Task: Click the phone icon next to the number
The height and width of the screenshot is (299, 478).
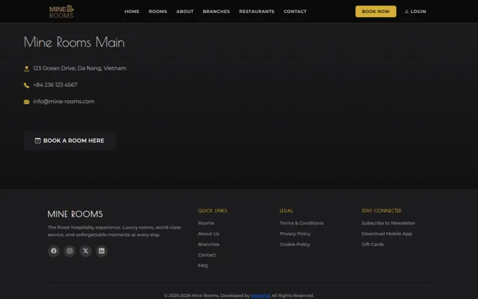Action: [x=27, y=85]
